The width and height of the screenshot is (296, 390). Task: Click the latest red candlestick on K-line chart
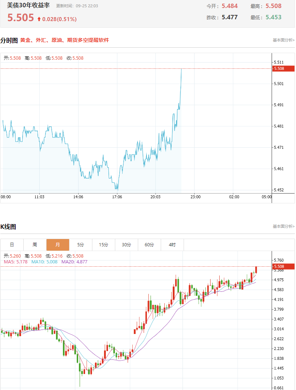pos(256,270)
